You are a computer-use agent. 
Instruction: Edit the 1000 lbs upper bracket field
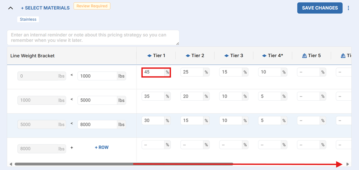(x=97, y=76)
